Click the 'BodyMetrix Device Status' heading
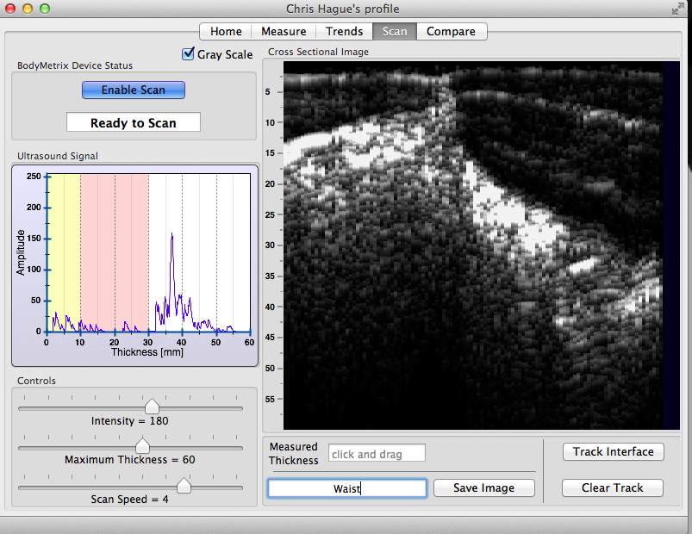Screen dimensions: 692x534 pos(75,65)
